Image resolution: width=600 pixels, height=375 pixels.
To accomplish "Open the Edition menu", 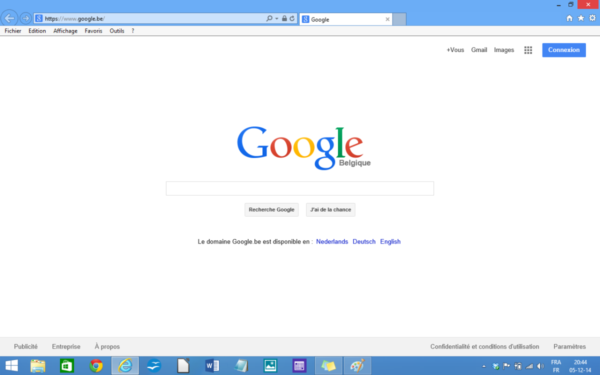I will 37,31.
